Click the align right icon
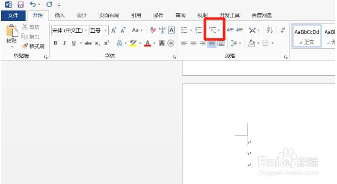 pos(203,43)
